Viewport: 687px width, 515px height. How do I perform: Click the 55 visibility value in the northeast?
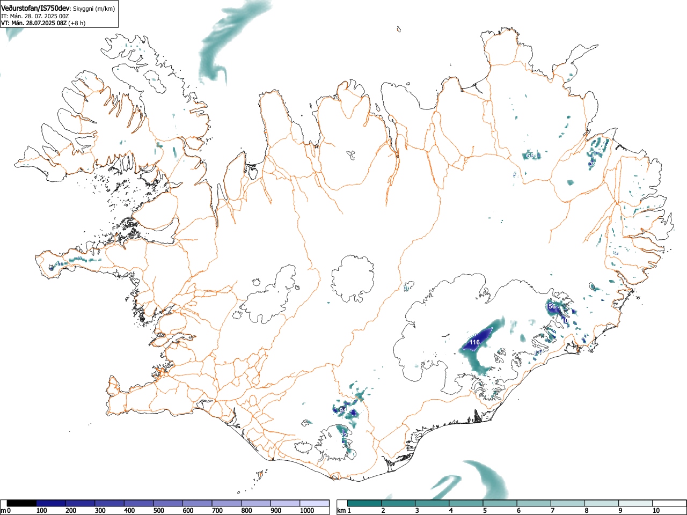point(530,156)
